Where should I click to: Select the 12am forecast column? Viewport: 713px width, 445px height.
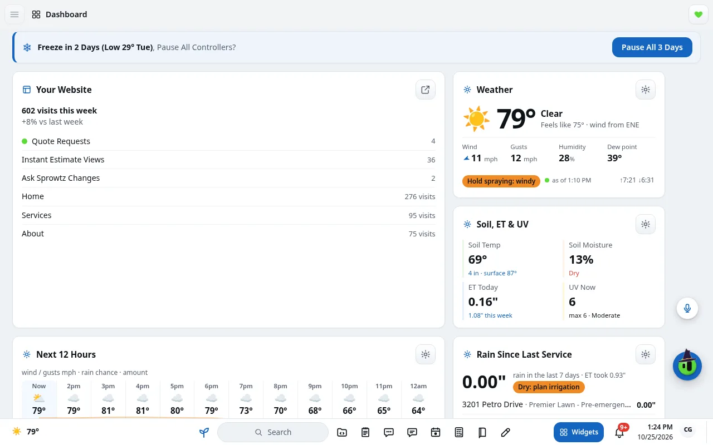[x=418, y=399]
